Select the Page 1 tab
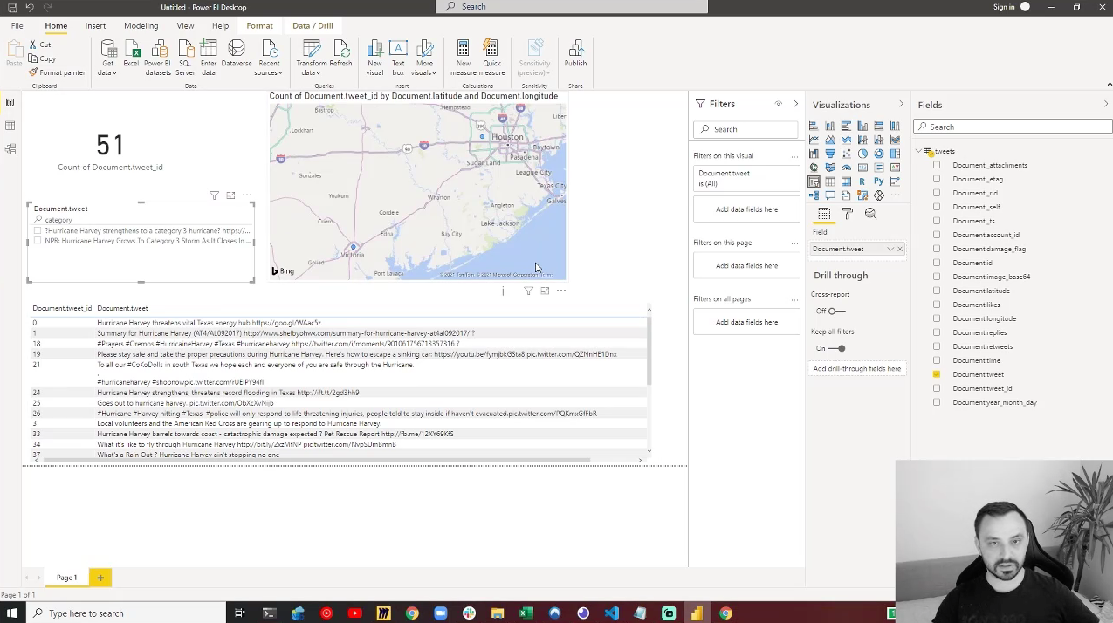The image size is (1113, 623). [x=67, y=578]
